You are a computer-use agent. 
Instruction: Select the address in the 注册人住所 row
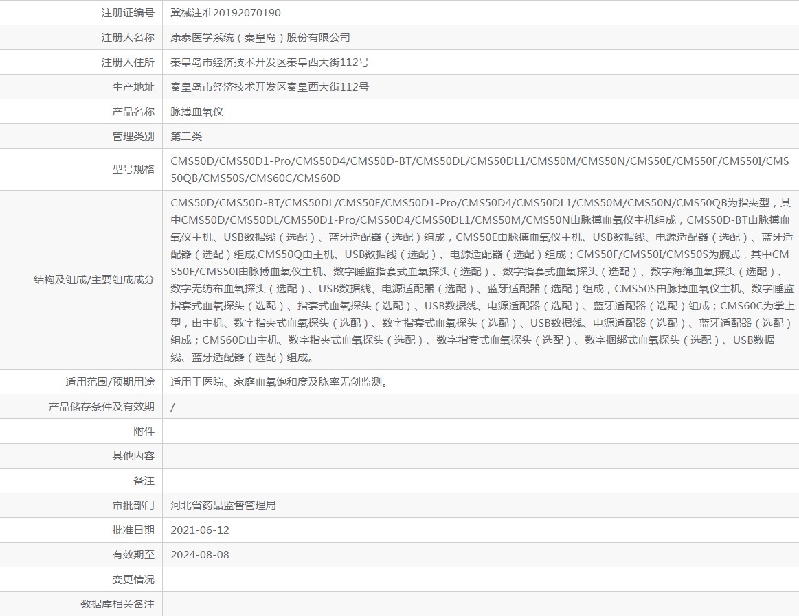pos(269,62)
